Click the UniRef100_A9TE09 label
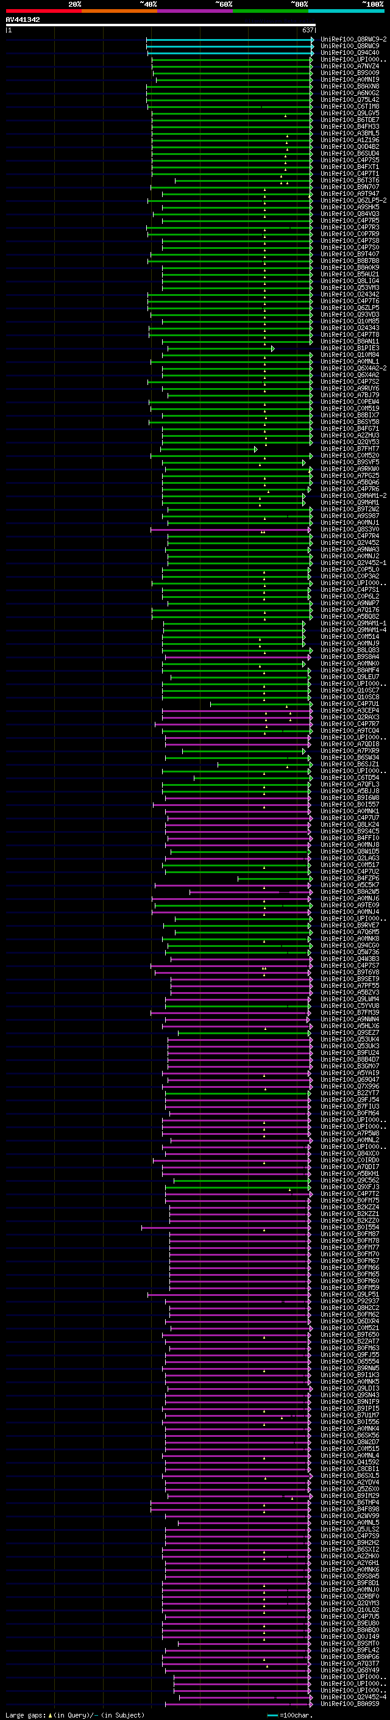Viewport: 390px width, 1720px height. 349,905
